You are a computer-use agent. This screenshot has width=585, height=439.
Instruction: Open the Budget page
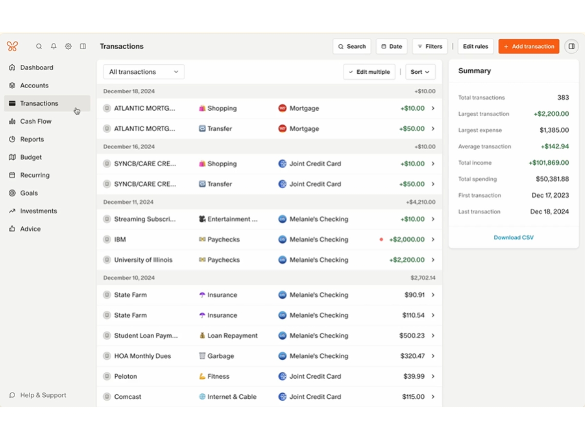coord(47,157)
